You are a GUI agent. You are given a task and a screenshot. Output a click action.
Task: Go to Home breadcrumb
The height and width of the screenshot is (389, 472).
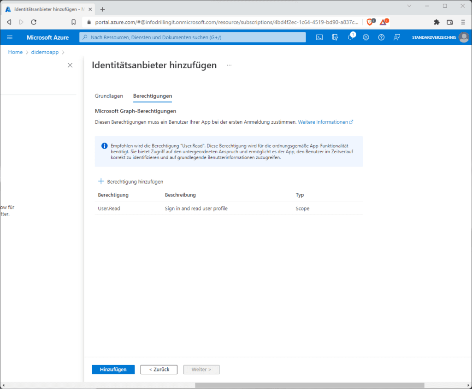point(15,52)
